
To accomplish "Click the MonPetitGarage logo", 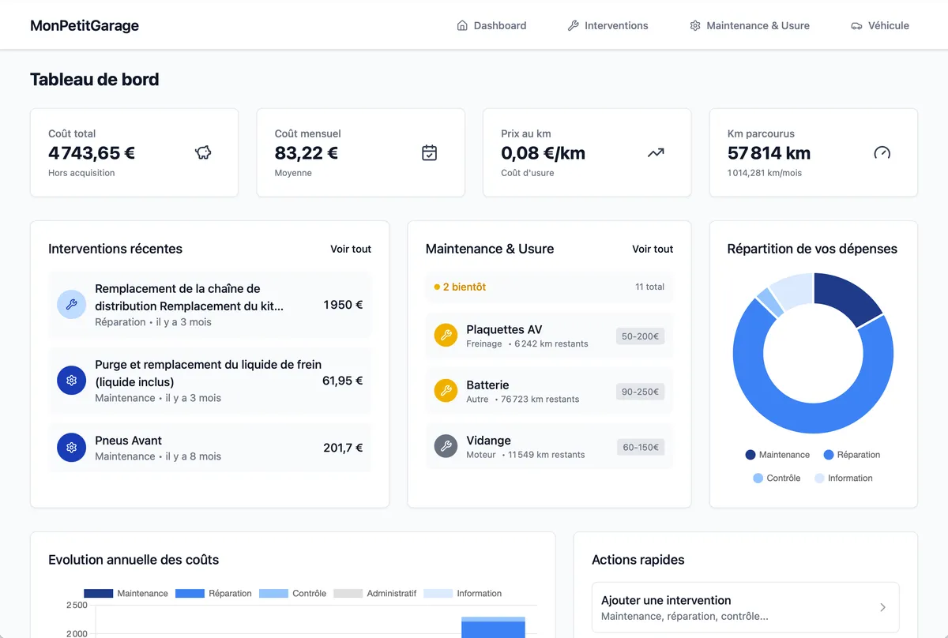I will point(85,25).
